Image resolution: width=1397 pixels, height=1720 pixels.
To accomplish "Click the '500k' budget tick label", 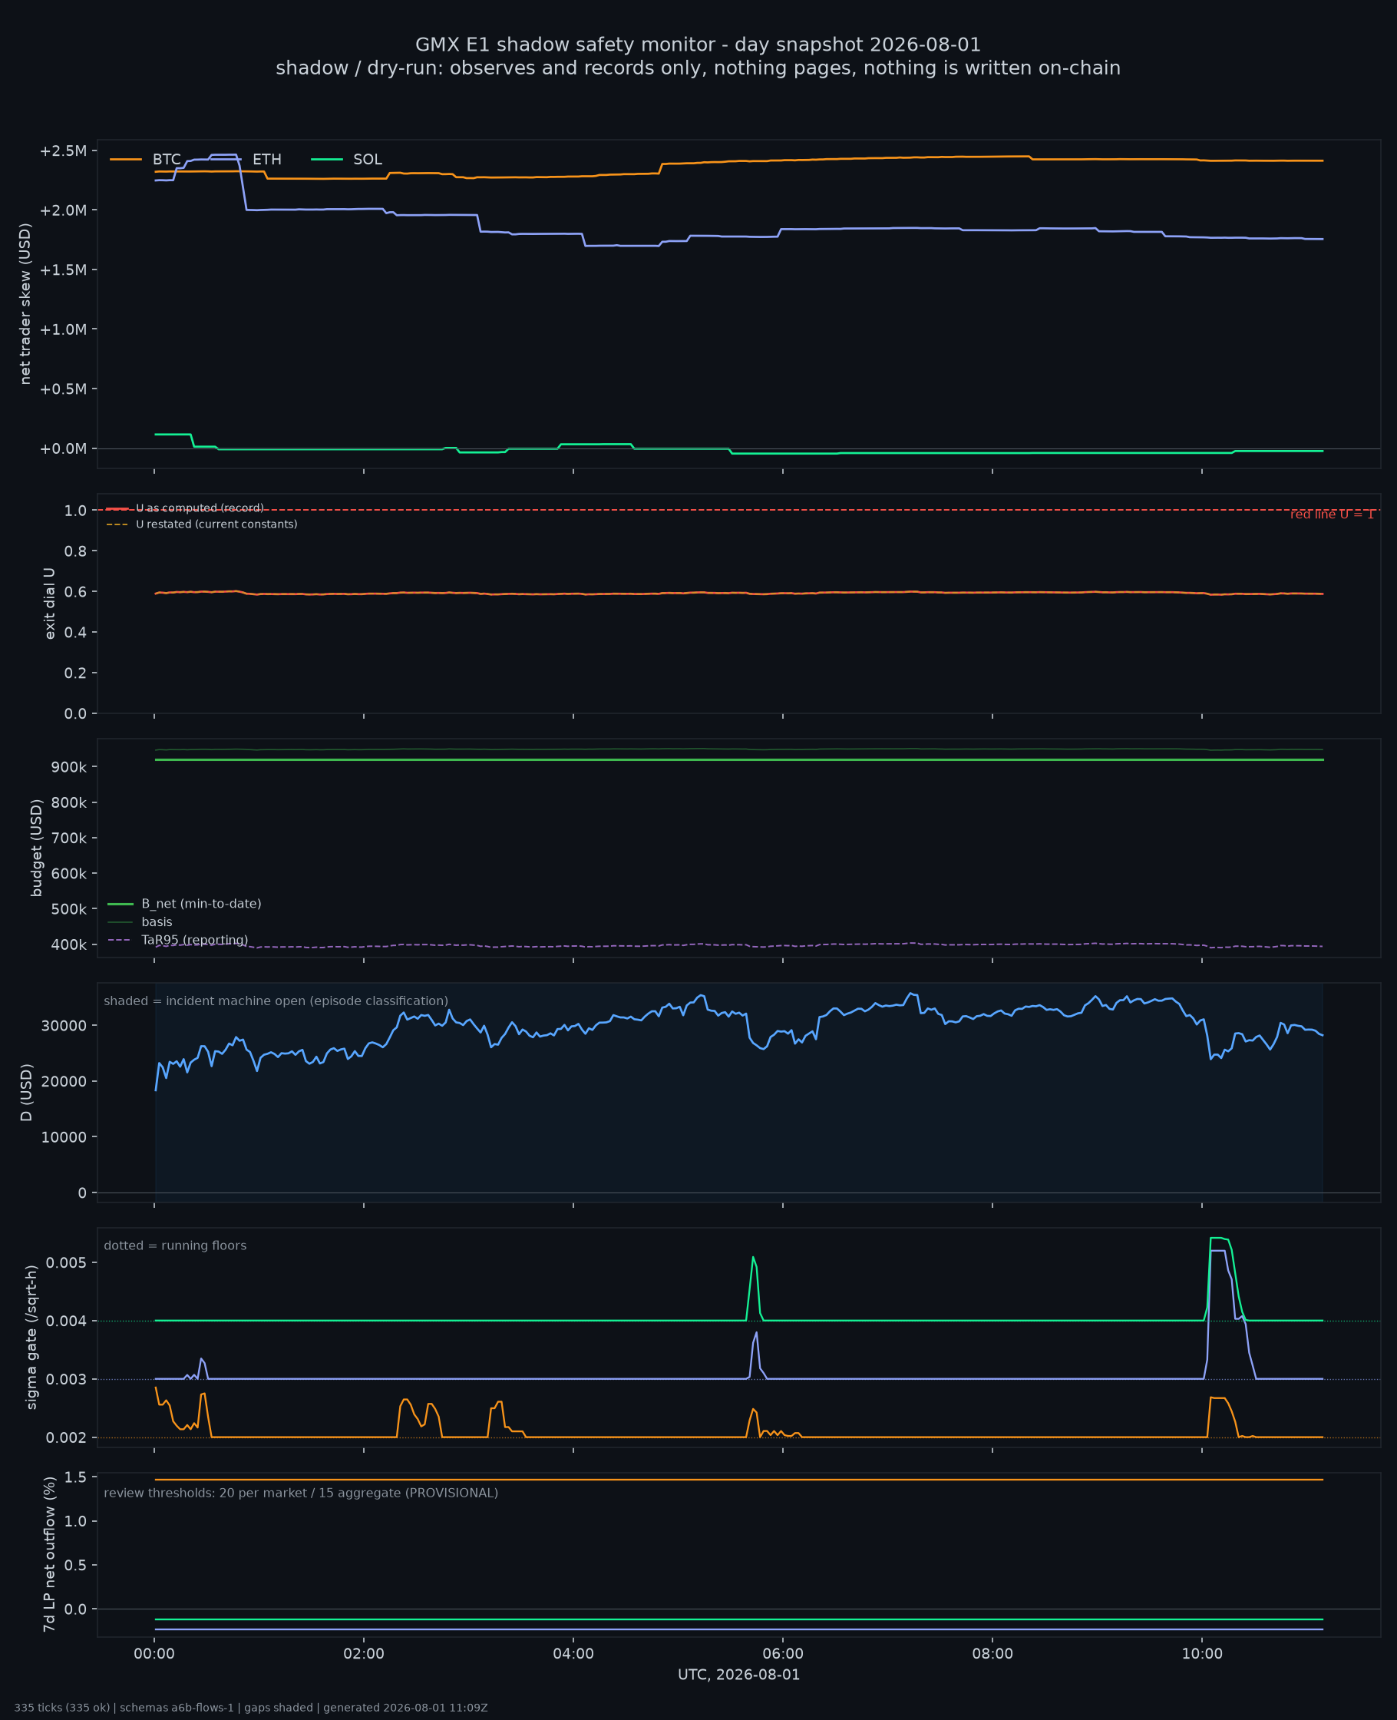I will point(68,909).
